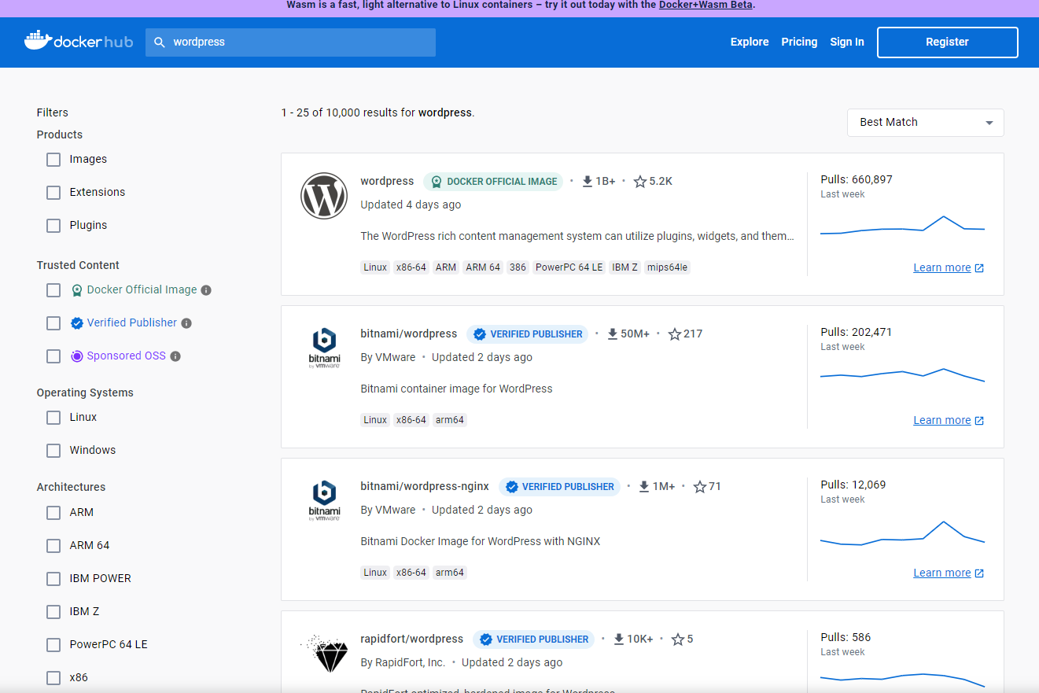1039x693 pixels.
Task: Select the ARM architecture checkbox
Action: tap(53, 513)
